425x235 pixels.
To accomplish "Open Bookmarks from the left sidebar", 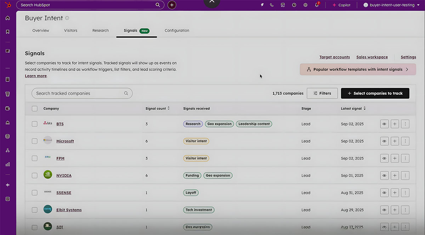I will coord(7,31).
